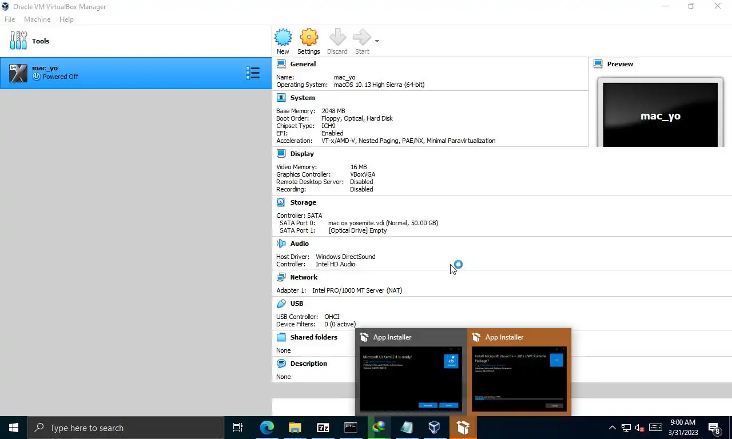Show hidden system tray icons
This screenshot has width=732, height=439.
(x=612, y=428)
